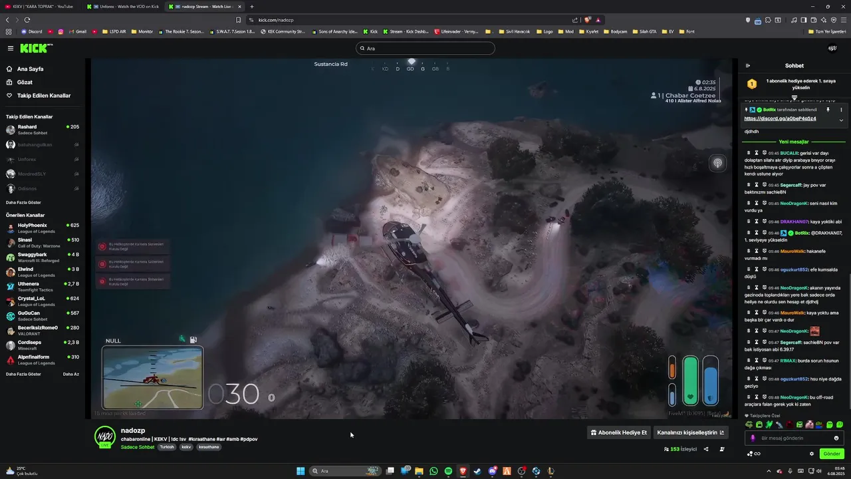Collapse the chat panel with the arrow icon

pyautogui.click(x=748, y=66)
